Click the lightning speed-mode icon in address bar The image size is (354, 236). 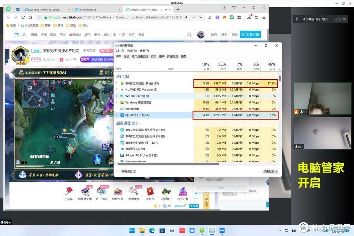pyautogui.click(x=186, y=17)
